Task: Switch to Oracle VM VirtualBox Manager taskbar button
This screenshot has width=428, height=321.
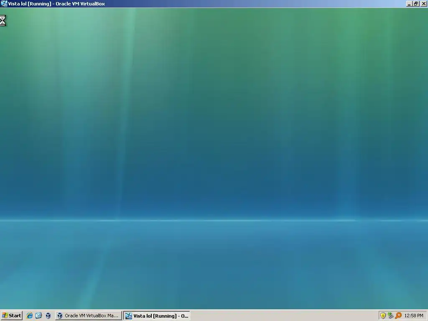Action: tap(89, 316)
